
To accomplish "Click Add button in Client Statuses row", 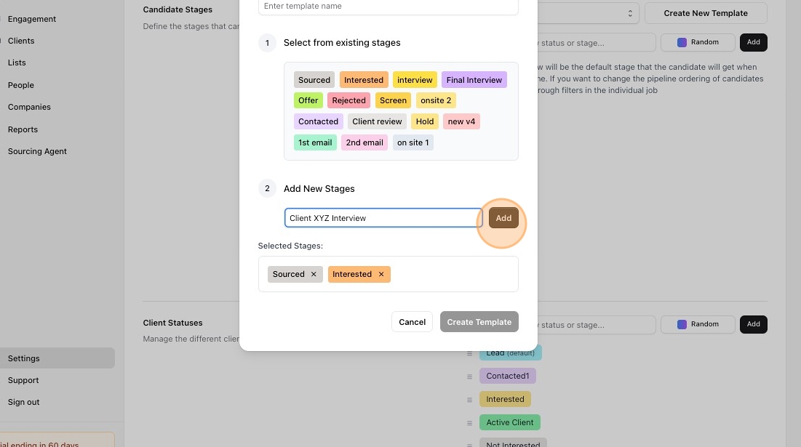I will tap(754, 324).
